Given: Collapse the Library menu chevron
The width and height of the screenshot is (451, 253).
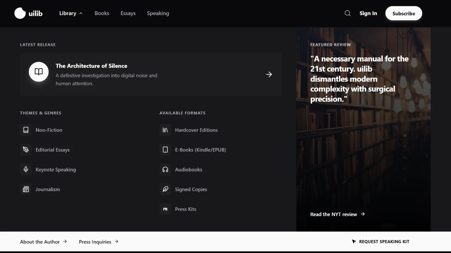Looking at the screenshot, I should tap(81, 13).
